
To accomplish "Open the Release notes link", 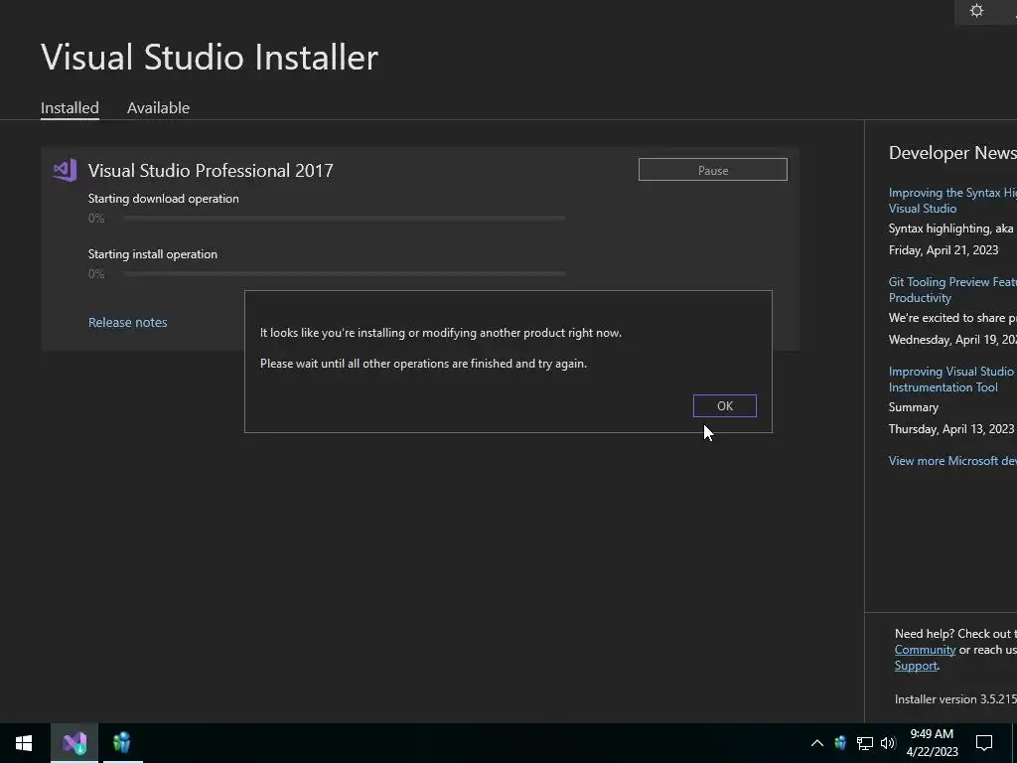I will pyautogui.click(x=128, y=323).
